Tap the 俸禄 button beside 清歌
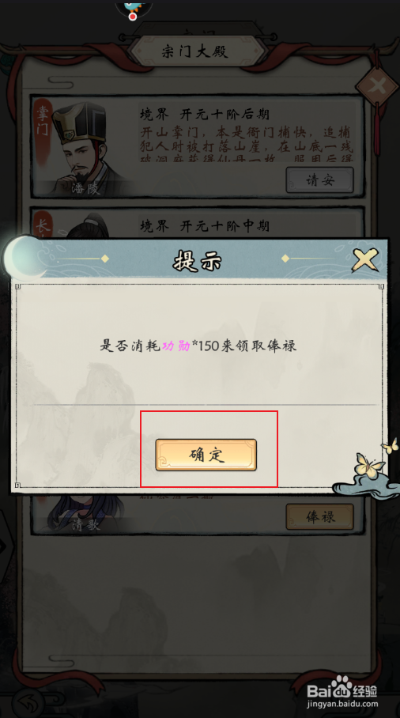Viewport: 400px width, 718px height. tap(320, 516)
